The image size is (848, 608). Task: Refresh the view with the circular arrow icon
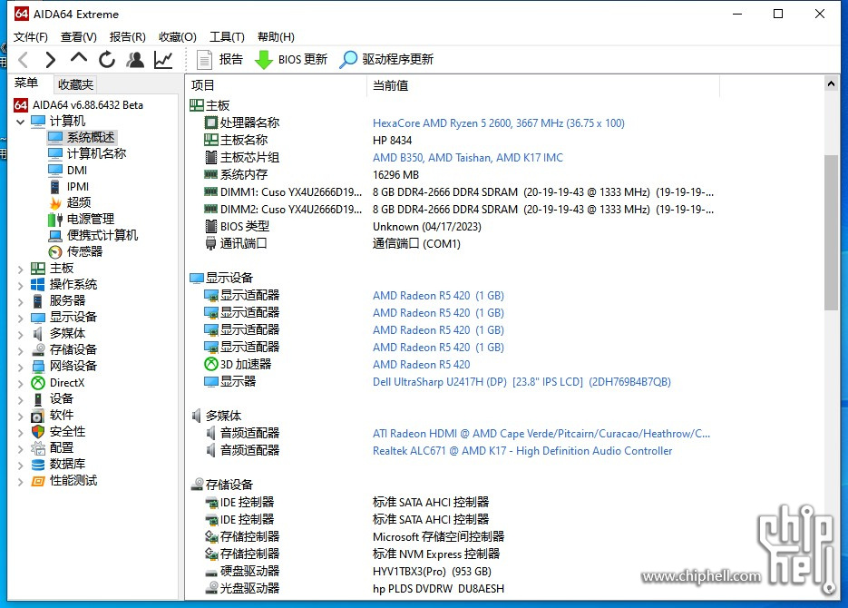coord(107,60)
